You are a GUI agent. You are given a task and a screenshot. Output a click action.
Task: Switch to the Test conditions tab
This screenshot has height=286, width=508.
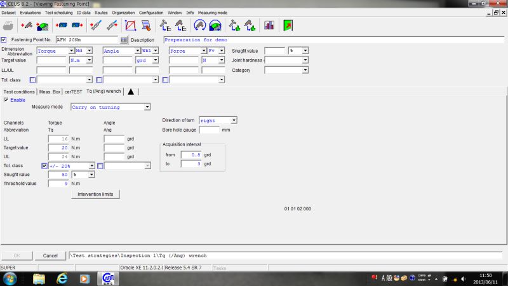(x=19, y=92)
